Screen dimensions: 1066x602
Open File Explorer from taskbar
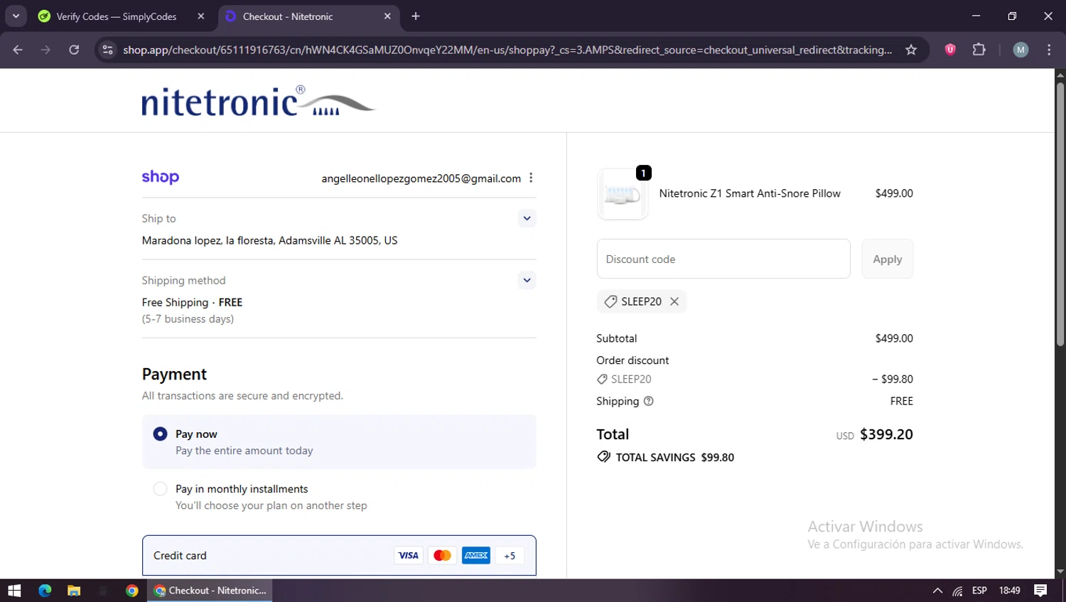[x=74, y=590]
